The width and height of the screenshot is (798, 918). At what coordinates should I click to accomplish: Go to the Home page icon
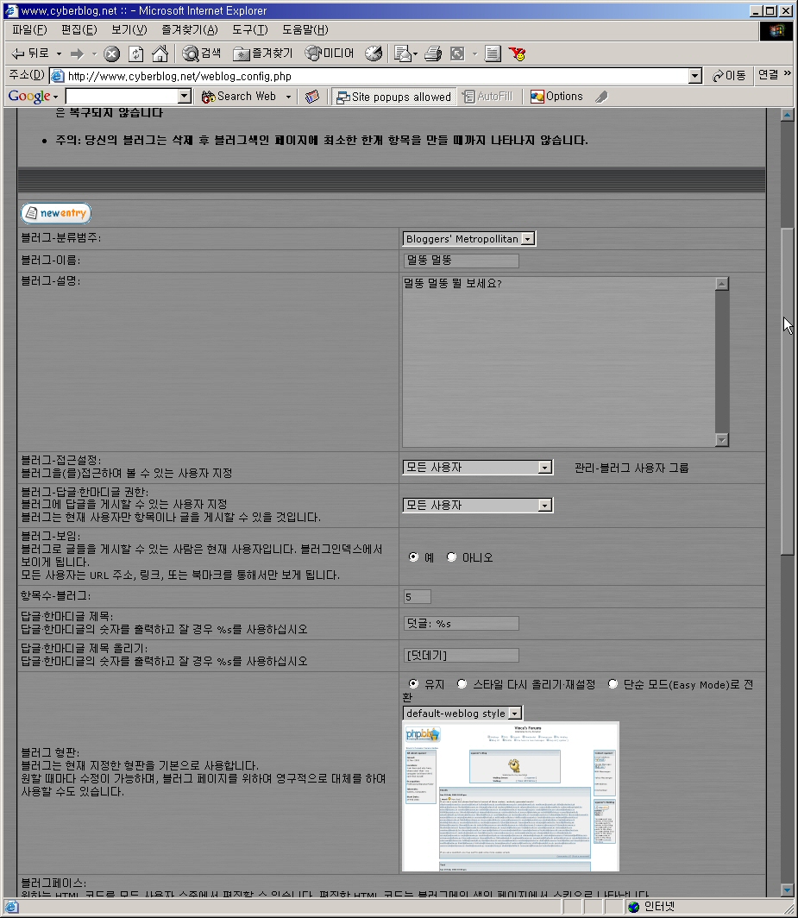click(160, 53)
